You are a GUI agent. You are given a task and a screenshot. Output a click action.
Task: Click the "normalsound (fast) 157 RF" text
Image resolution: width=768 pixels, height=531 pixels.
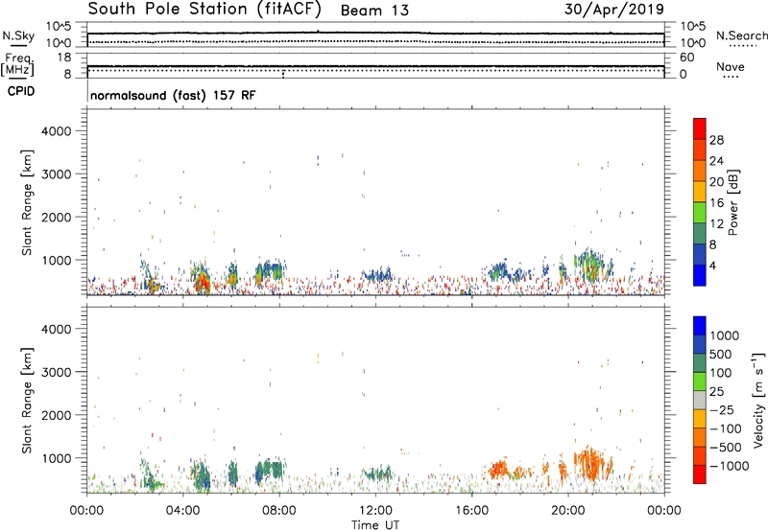point(173,95)
